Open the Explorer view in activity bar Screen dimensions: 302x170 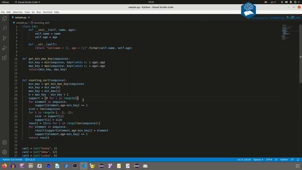[4, 18]
